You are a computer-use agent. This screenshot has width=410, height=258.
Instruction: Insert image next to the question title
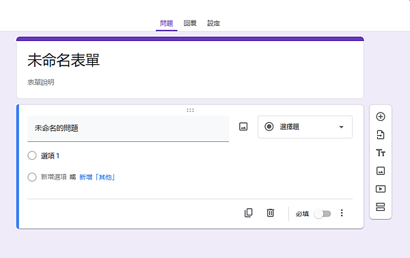coord(243,127)
